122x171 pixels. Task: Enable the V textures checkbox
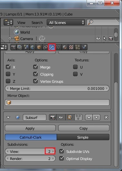pos(75,74)
